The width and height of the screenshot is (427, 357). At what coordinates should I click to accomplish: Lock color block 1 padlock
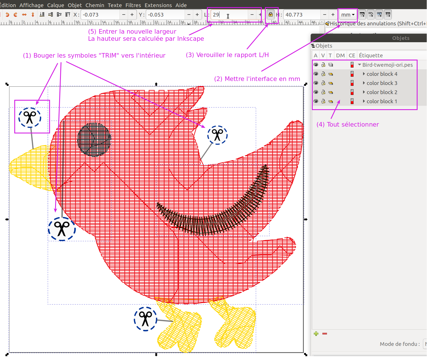323,101
